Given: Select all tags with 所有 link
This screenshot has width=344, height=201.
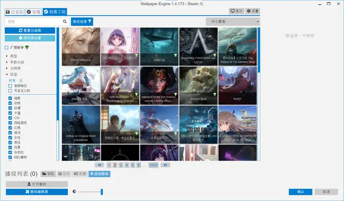Looking at the screenshot, I should click(12, 80).
